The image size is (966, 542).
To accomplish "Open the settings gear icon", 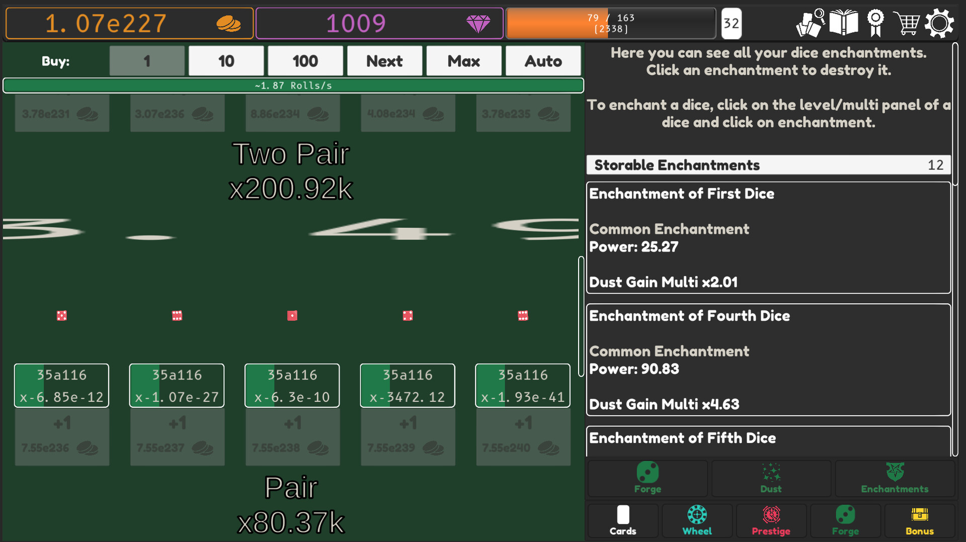I will (x=940, y=23).
